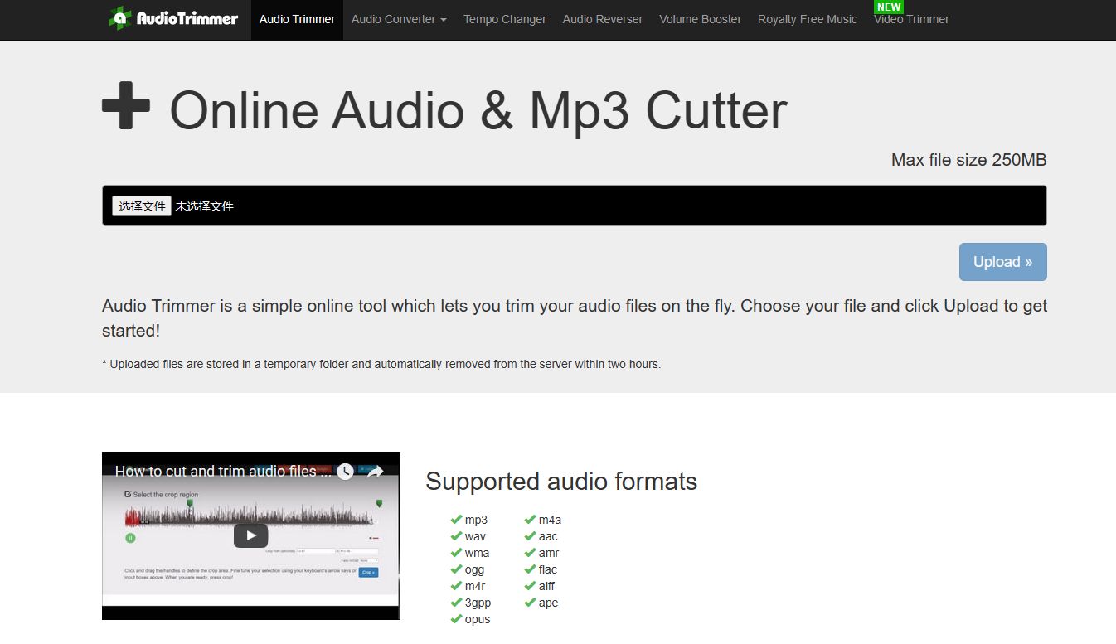Click the plus icon beside the heading

click(x=126, y=105)
